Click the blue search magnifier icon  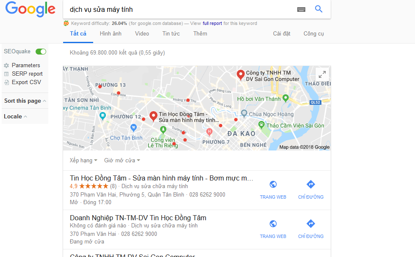(x=318, y=9)
